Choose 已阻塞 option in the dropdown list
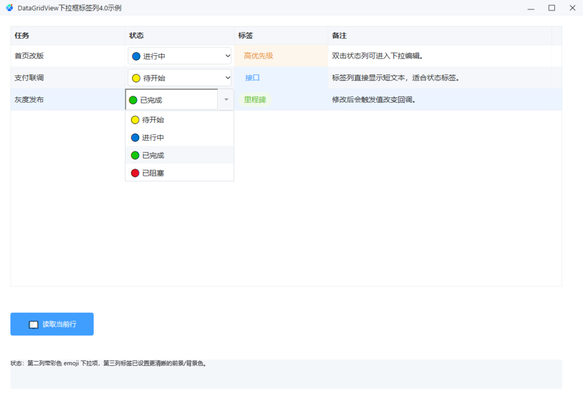 coord(179,173)
